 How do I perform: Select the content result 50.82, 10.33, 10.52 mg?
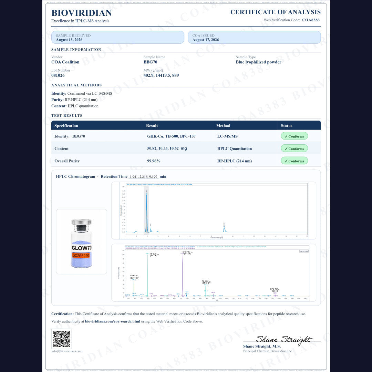[167, 148]
